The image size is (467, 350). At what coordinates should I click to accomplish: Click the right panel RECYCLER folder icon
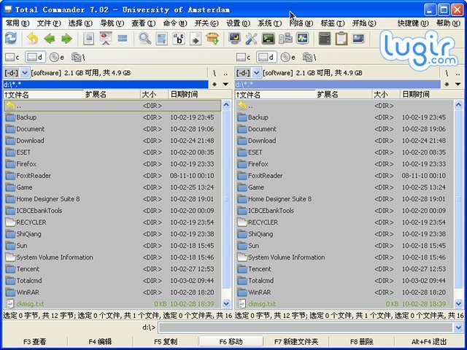click(x=242, y=222)
